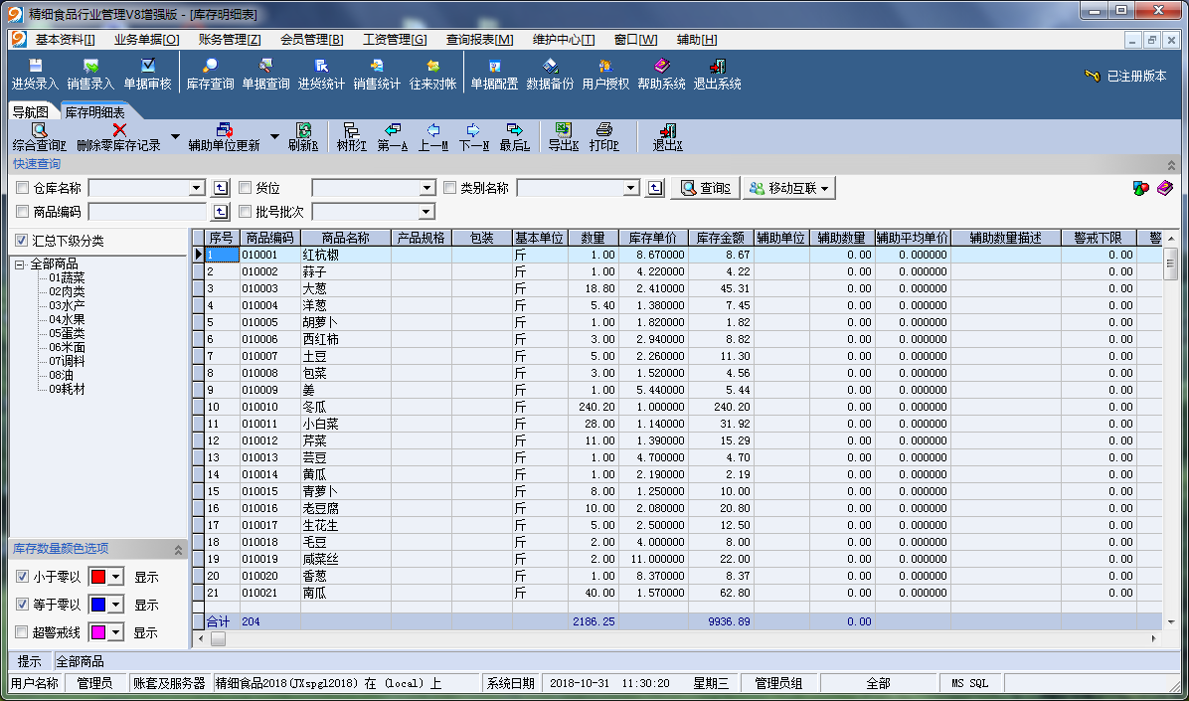Open 单据配置 document configuration
This screenshot has height=701, width=1189.
[x=494, y=75]
